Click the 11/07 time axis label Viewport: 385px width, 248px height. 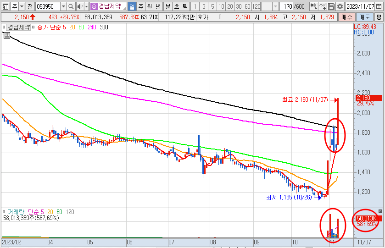[x=364, y=242]
